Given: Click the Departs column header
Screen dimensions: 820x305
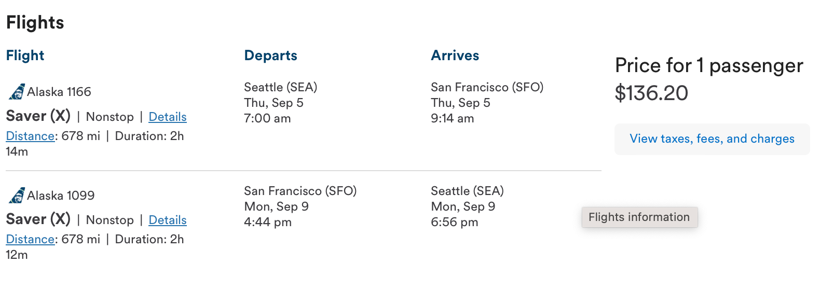Looking at the screenshot, I should point(270,56).
